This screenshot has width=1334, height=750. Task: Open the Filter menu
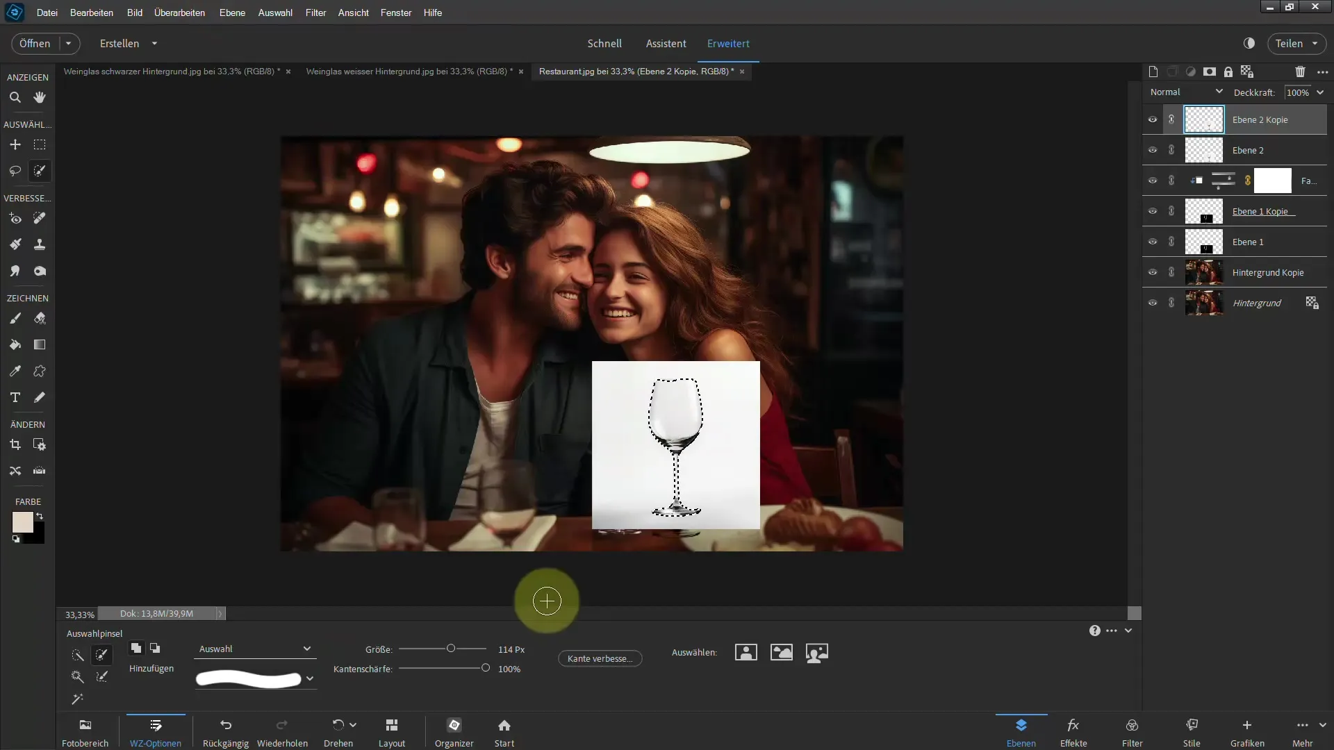pos(315,12)
